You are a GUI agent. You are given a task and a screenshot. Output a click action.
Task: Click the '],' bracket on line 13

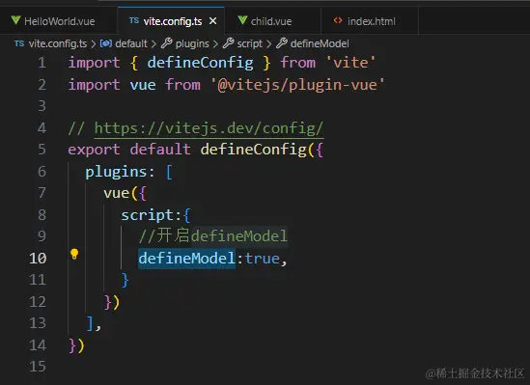click(94, 323)
